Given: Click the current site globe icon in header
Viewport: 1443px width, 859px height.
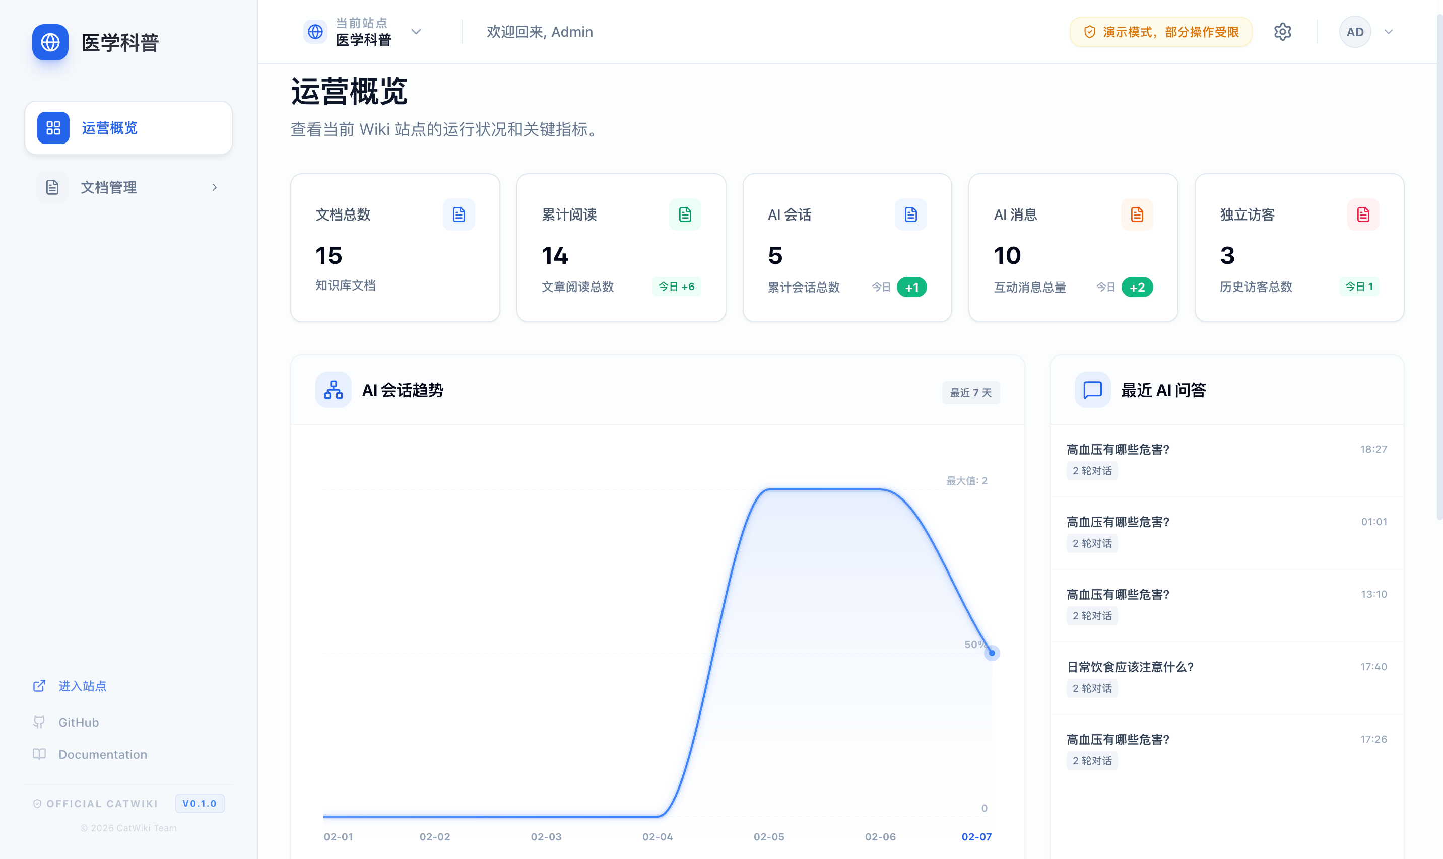Looking at the screenshot, I should point(315,32).
